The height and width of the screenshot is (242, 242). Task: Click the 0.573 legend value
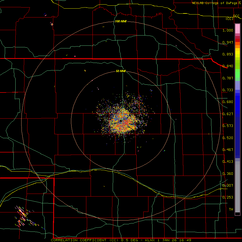[x=228, y=126]
